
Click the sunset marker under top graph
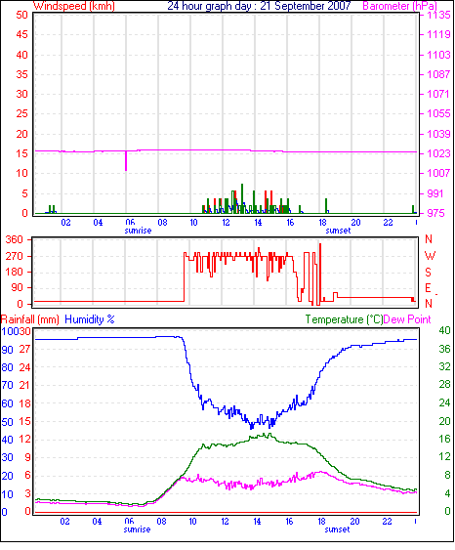pyautogui.click(x=338, y=231)
